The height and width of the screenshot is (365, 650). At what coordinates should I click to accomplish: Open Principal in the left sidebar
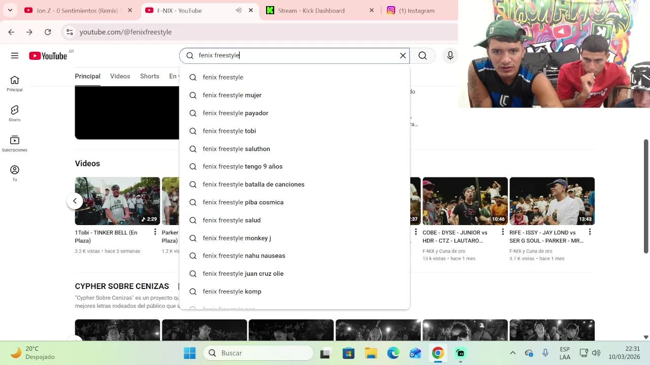point(15,84)
